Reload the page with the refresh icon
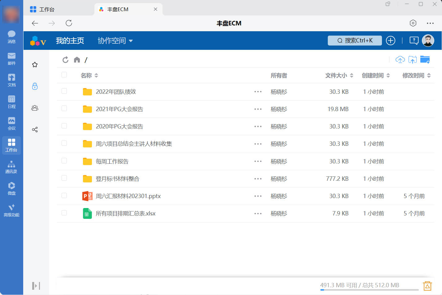The height and width of the screenshot is (295, 442). pyautogui.click(x=69, y=23)
